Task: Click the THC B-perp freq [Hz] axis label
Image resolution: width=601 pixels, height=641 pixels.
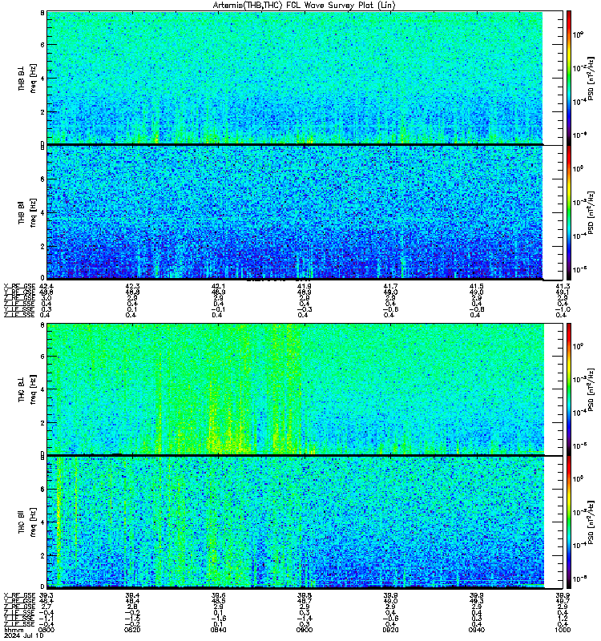Action: pyautogui.click(x=33, y=389)
